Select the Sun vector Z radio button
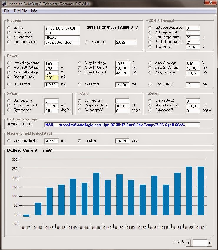 pyautogui.click(x=150, y=100)
